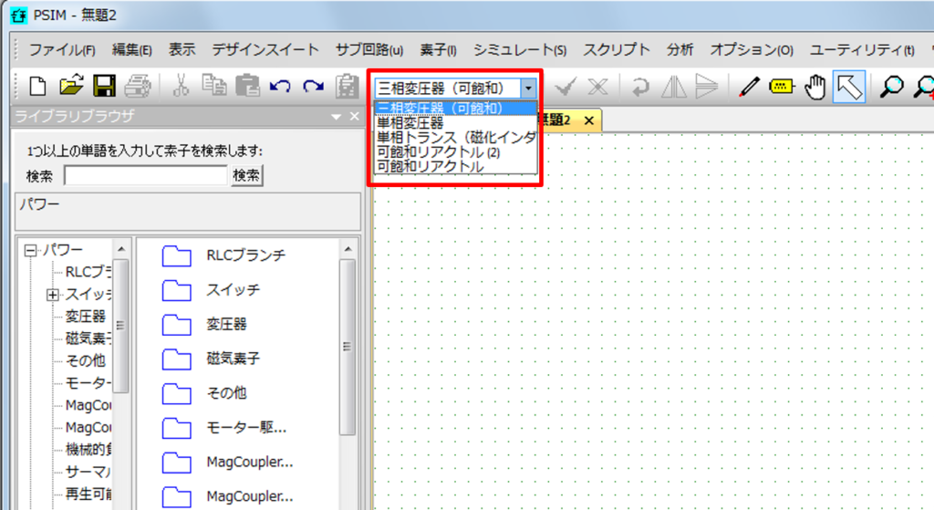Select 単相変圧器 from the dropdown list

[456, 123]
